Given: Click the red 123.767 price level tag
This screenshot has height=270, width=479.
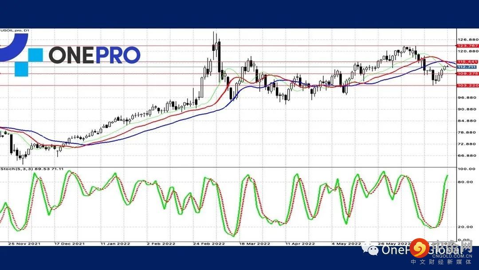Looking at the screenshot, I should 468,46.
